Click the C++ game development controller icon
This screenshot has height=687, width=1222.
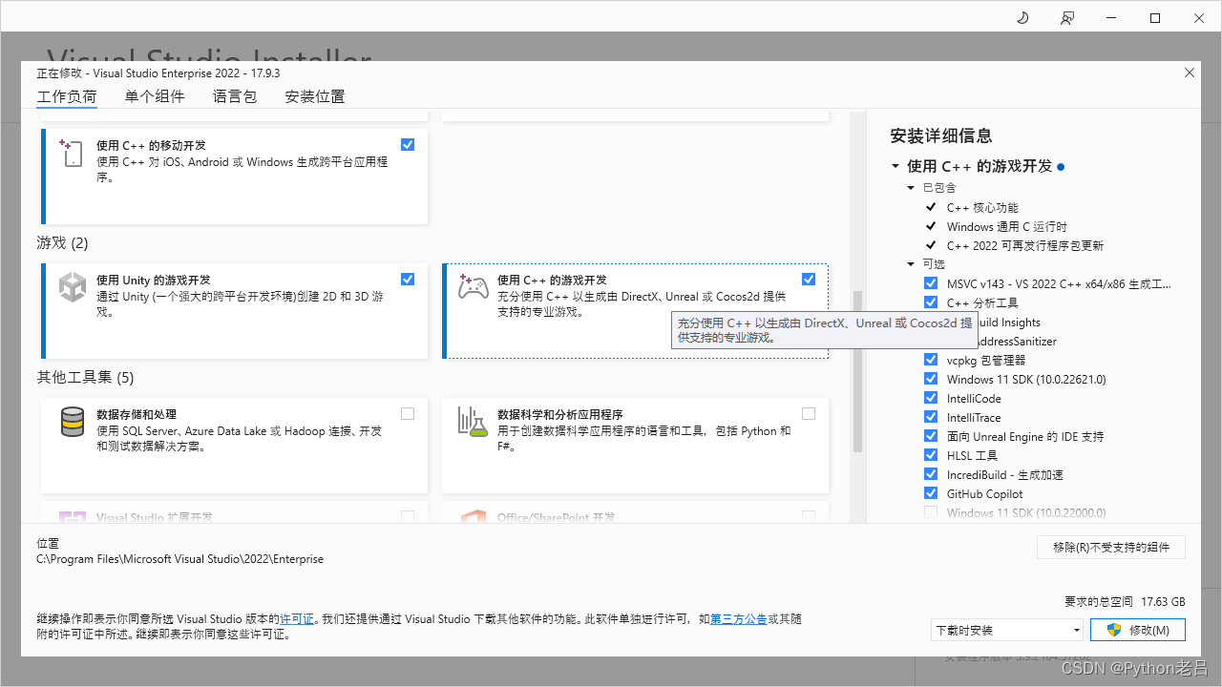tap(474, 286)
